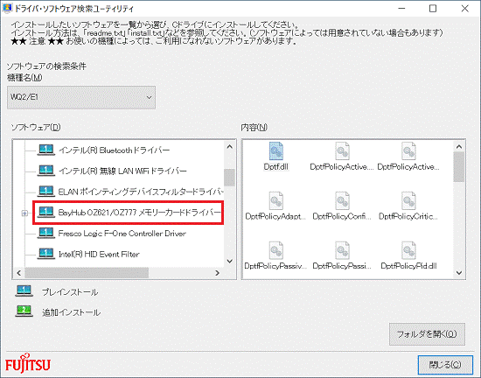This screenshot has height=378, width=481.
Task: Select BayHub OZ621/OZ777 メモリーカードドライバー entry
Action: click(140, 213)
